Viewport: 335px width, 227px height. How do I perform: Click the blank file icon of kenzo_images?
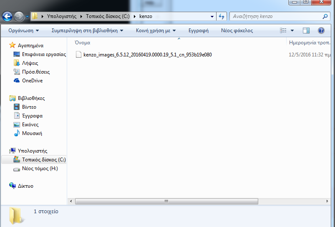point(78,55)
